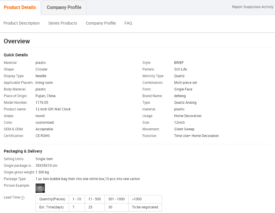The width and height of the screenshot is (275, 213).
Task: Click the Packaging & Delivery heading
Action: (23, 151)
